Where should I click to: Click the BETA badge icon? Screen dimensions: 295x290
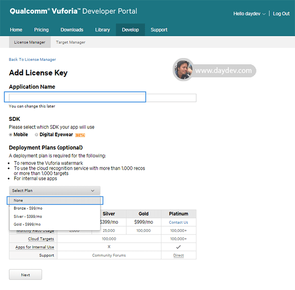click(80, 135)
